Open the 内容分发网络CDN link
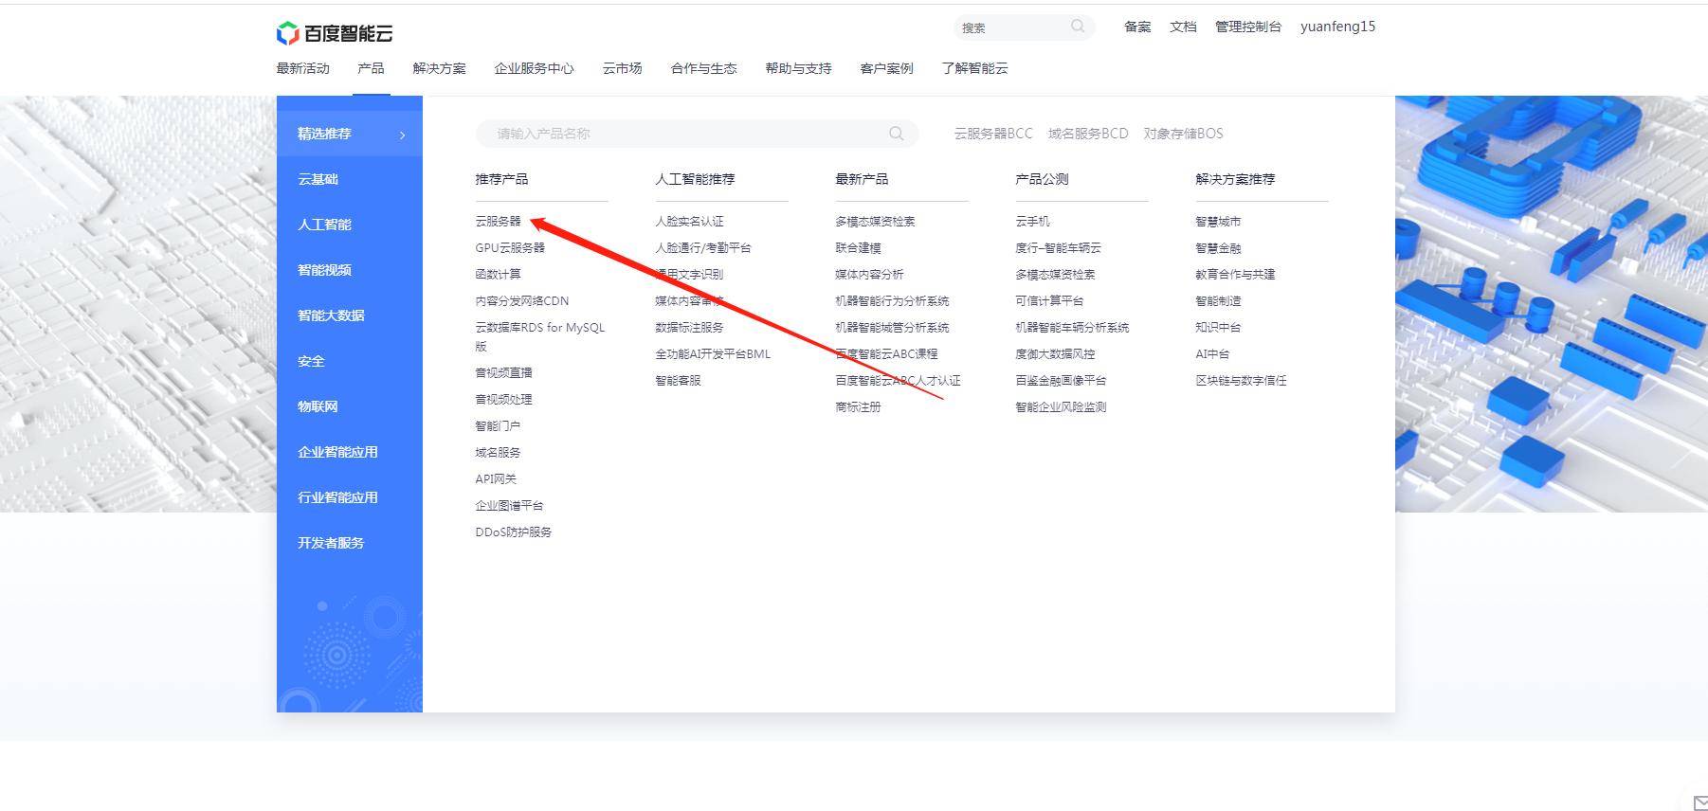 point(522,300)
